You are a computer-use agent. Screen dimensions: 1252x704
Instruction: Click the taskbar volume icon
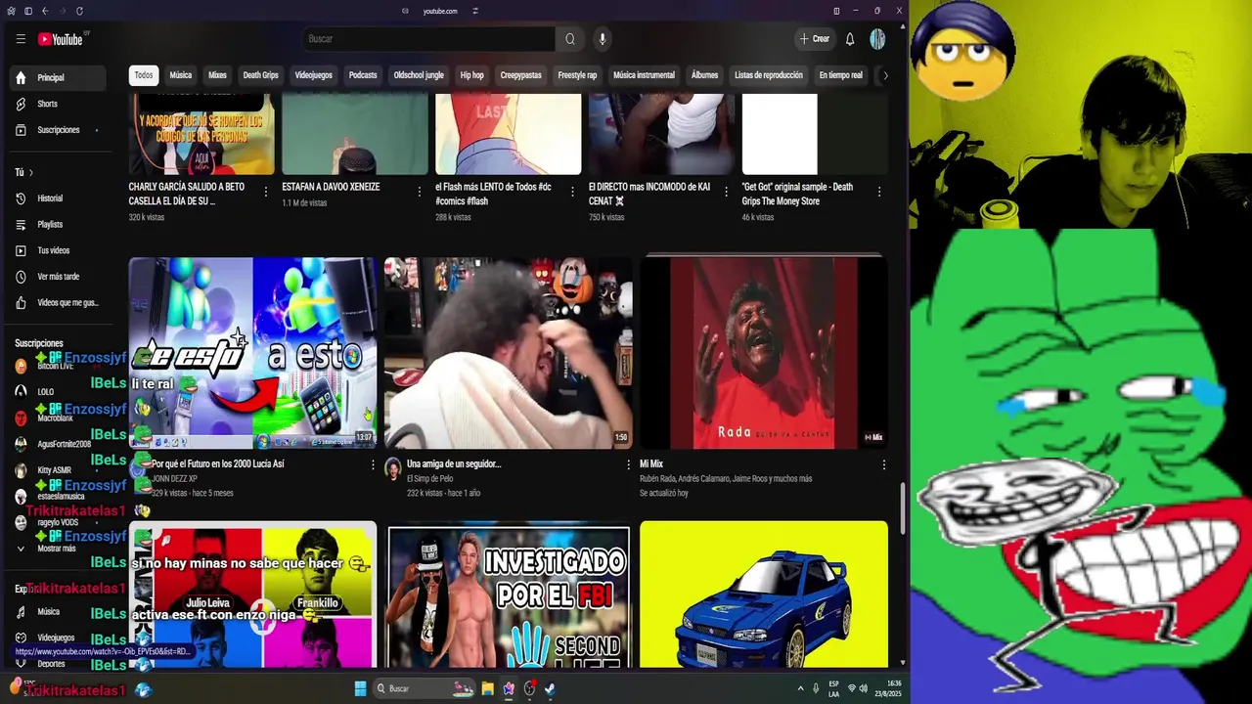click(x=864, y=688)
